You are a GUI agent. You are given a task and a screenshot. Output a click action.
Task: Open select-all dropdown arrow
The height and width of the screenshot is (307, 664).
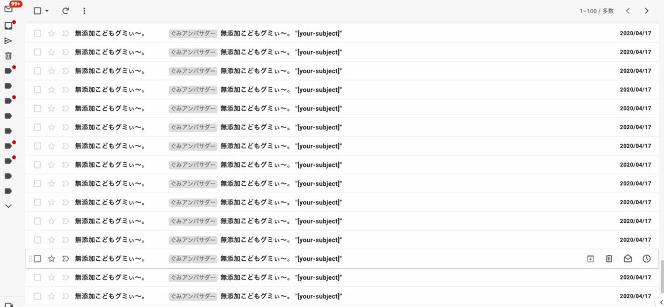click(47, 11)
